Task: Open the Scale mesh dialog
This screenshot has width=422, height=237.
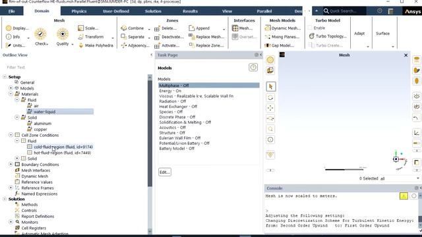Action: [88, 28]
